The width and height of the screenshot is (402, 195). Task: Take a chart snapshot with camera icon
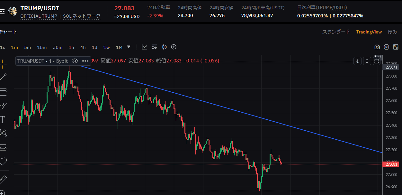click(377, 47)
